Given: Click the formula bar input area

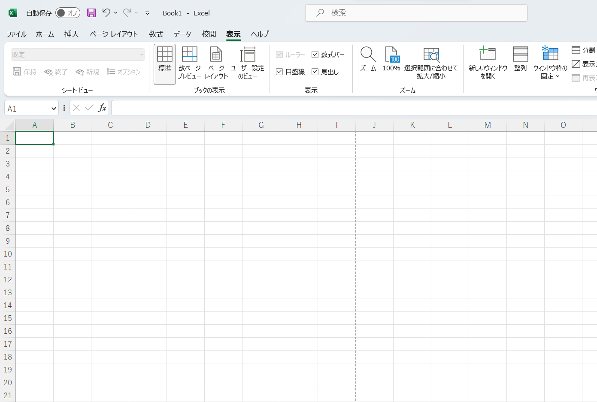Looking at the screenshot, I should pyautogui.click(x=354, y=108).
